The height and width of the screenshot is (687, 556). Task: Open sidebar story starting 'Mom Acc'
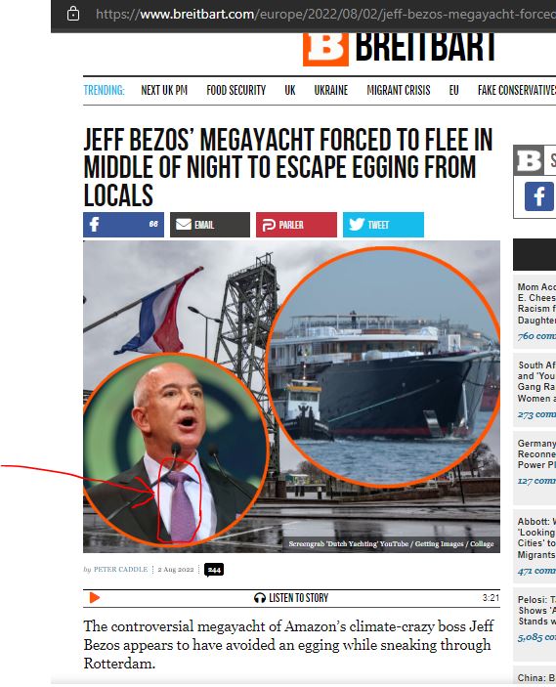point(536,303)
